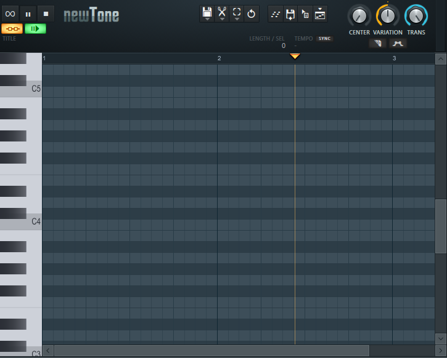Click the warp mode icon under TRANS
This screenshot has width=447, height=358.
[398, 43]
